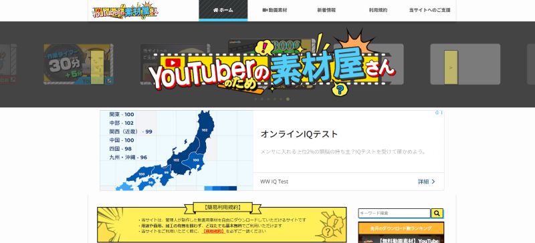535x243 pixels.
Task: Select the last highlighted carousel dot
Action: coord(288,99)
